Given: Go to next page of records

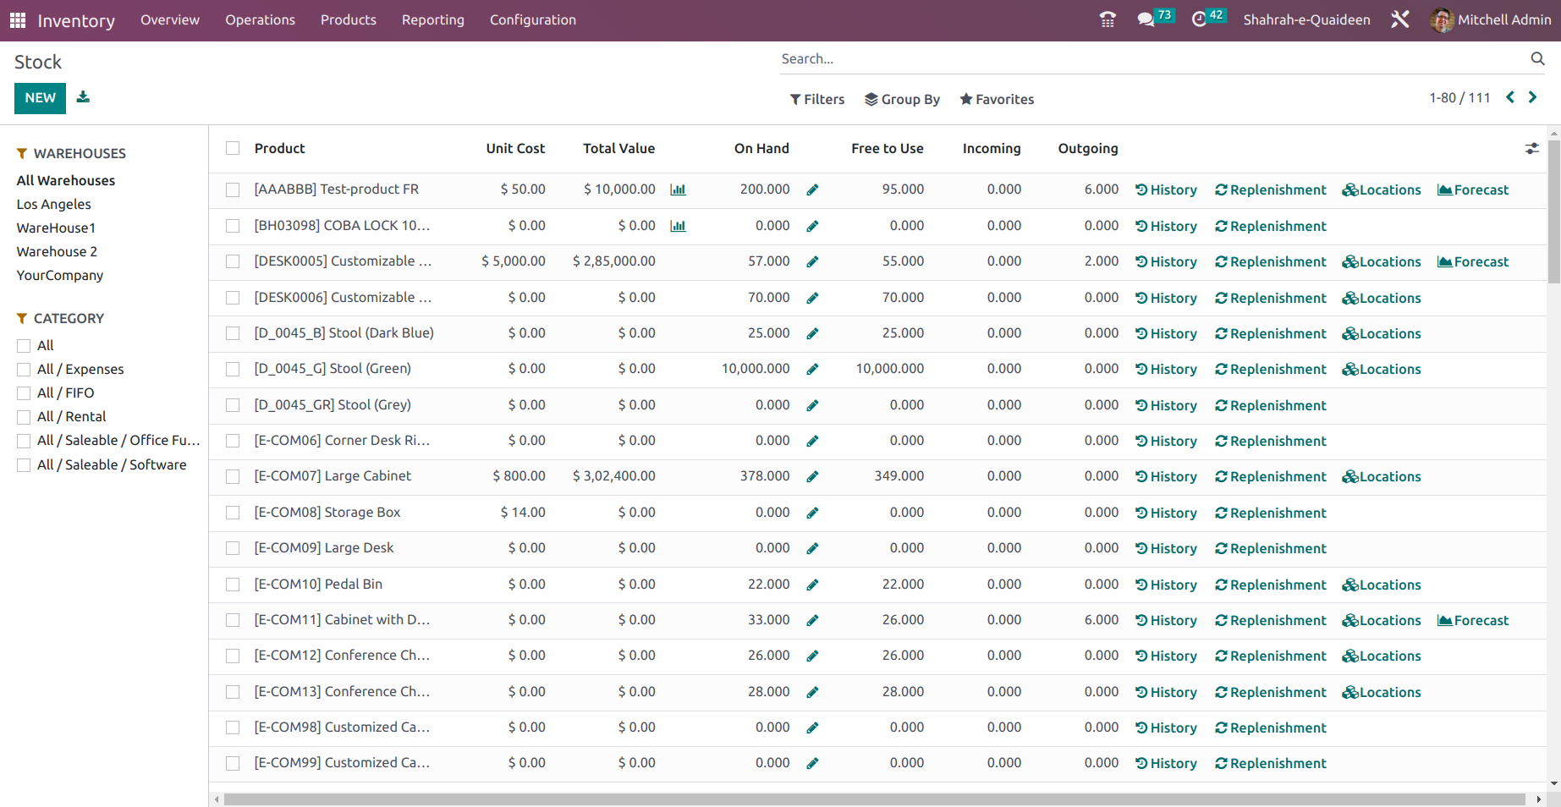Looking at the screenshot, I should coord(1533,97).
